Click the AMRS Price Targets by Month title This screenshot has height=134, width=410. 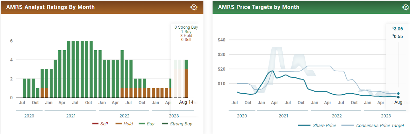[x=259, y=7]
